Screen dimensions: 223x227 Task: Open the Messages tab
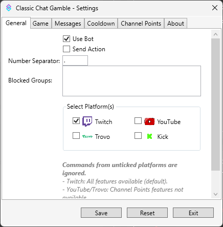click(68, 24)
